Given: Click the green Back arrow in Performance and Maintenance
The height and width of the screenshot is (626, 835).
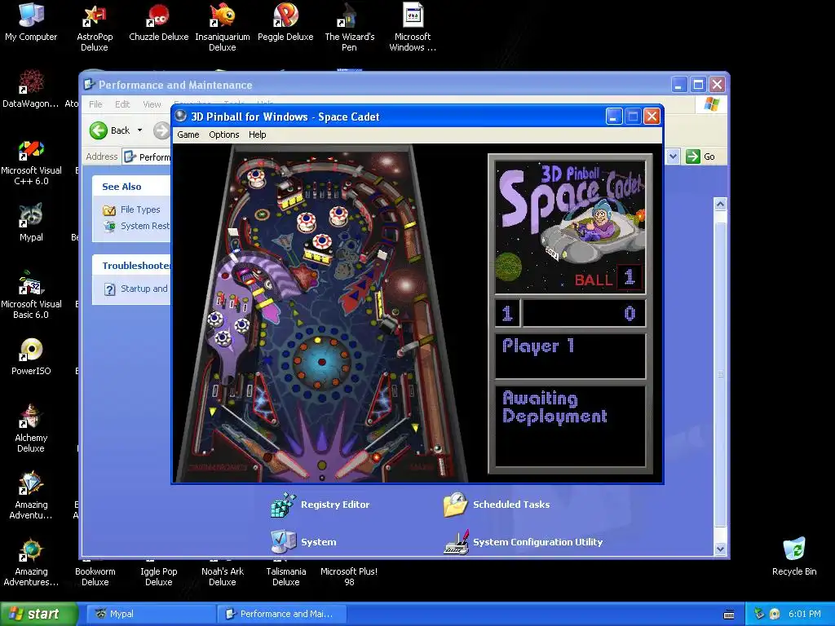Looking at the screenshot, I should point(99,130).
